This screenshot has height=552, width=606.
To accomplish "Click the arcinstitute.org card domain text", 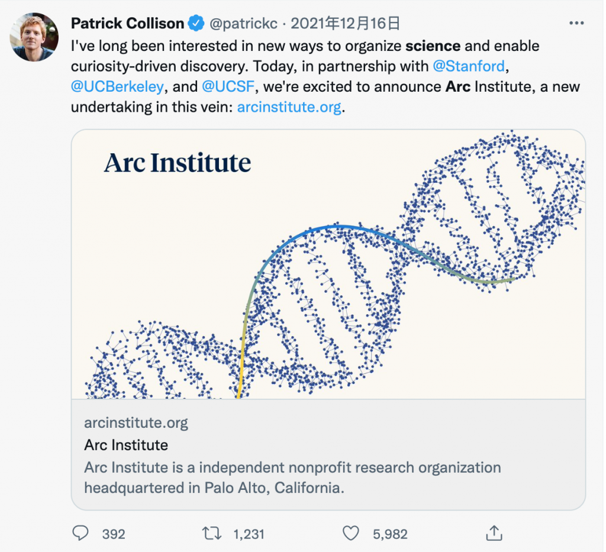I will tap(136, 423).
